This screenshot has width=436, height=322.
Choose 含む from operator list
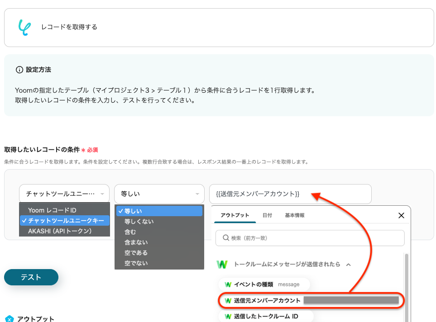pyautogui.click(x=130, y=232)
